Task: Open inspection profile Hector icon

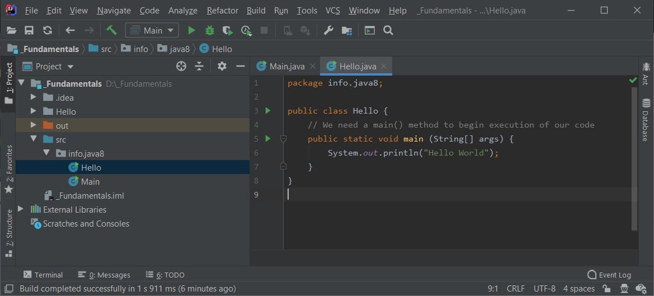Action: click(624, 289)
